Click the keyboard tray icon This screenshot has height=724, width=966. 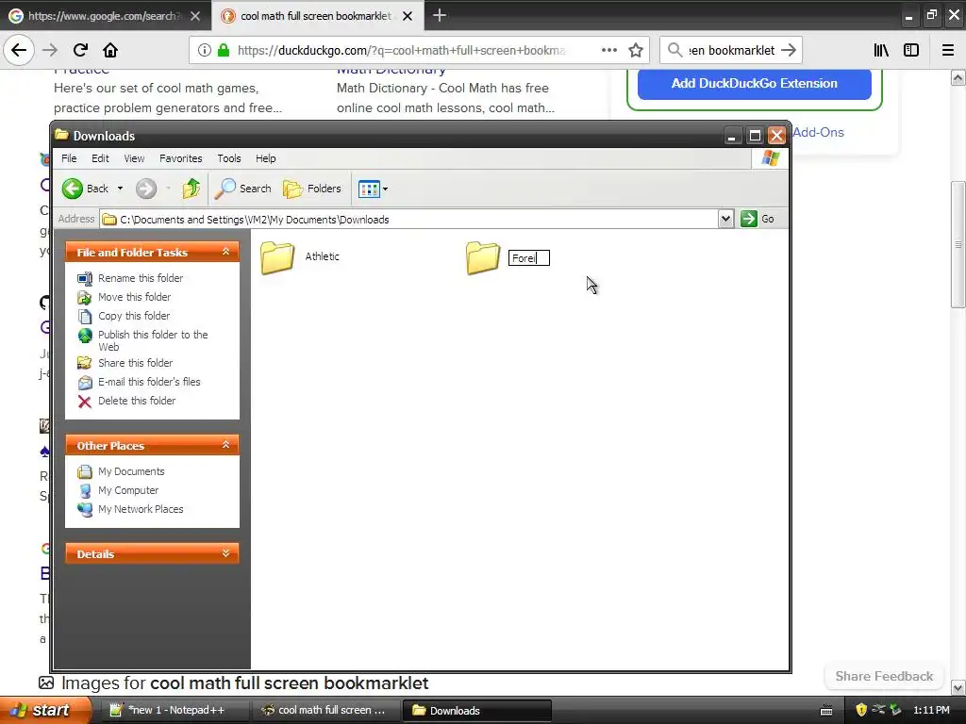826,711
